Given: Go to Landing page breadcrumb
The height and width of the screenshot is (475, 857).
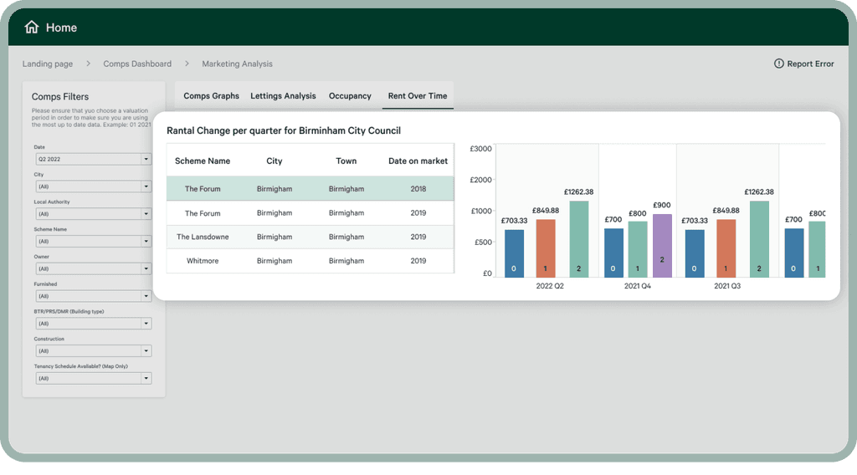Looking at the screenshot, I should (x=48, y=64).
